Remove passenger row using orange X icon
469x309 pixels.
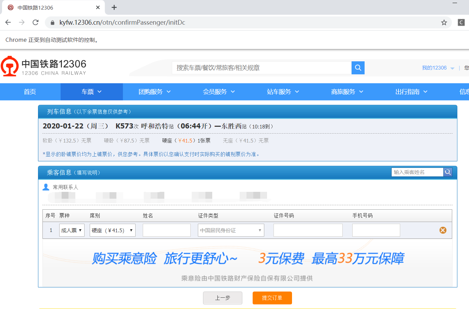(443, 230)
